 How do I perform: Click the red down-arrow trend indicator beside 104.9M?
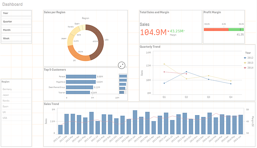coord(168,31)
